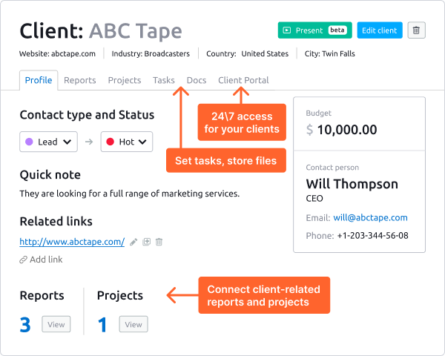This screenshot has width=445, height=356.
Task: Switch to the Reports tab
Action: pos(79,80)
